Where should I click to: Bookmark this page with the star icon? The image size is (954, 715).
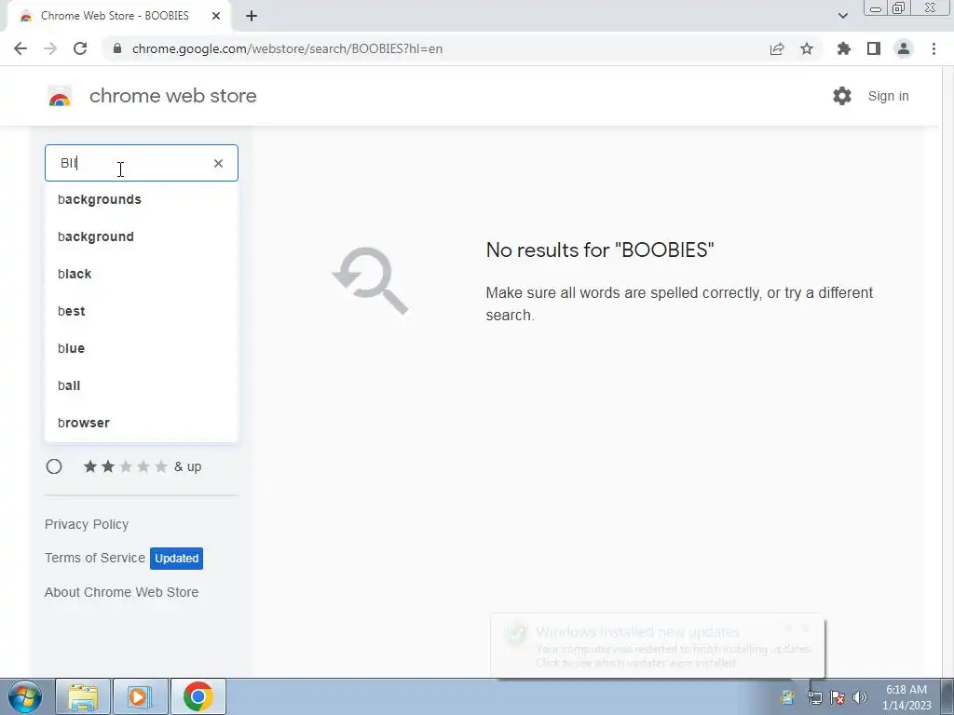(x=807, y=48)
